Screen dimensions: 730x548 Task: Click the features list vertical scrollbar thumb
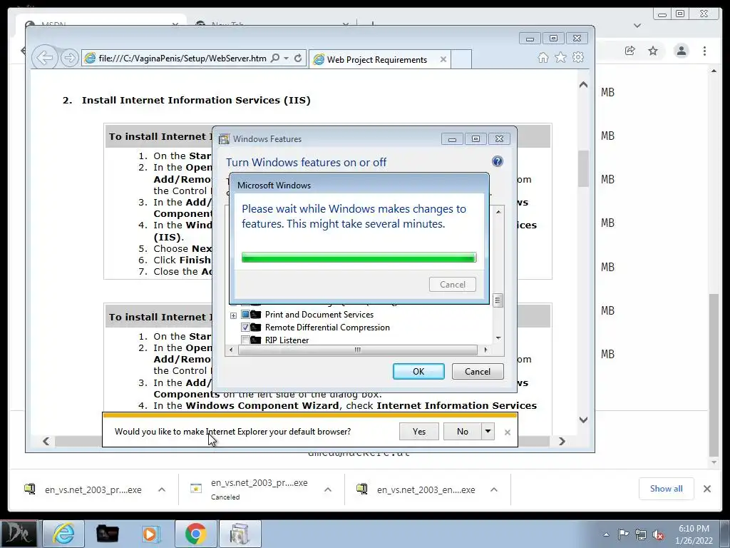497,300
